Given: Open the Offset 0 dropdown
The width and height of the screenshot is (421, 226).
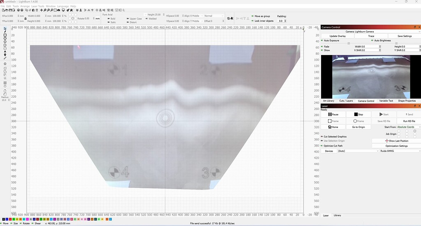Looking at the screenshot, I should [x=214, y=21].
